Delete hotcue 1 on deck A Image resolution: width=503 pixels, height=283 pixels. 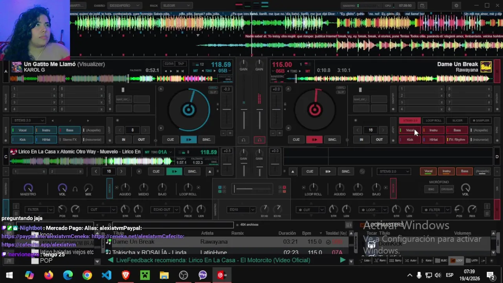point(54,89)
